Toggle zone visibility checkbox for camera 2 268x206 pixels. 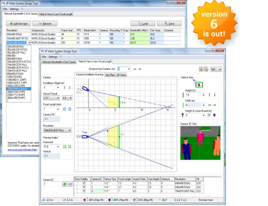84,187
